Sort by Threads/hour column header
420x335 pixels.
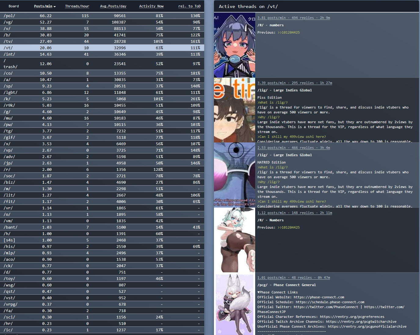click(x=77, y=6)
